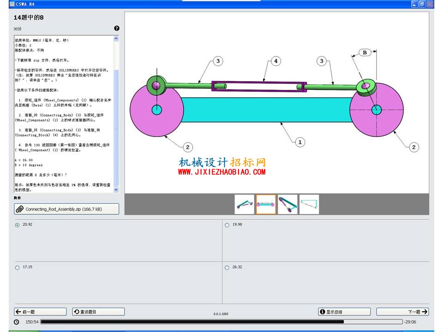Click the CSWA R4 title bar app icon
This screenshot has width=443, height=332.
point(12,4)
